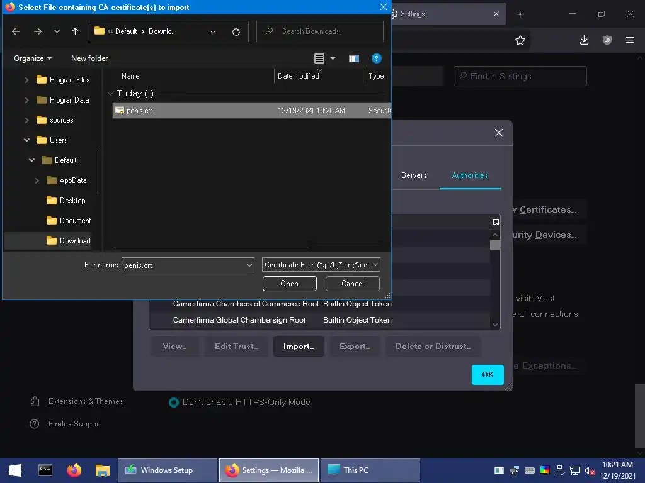
Task: Select Downloads folder in tree
Action: (68, 241)
